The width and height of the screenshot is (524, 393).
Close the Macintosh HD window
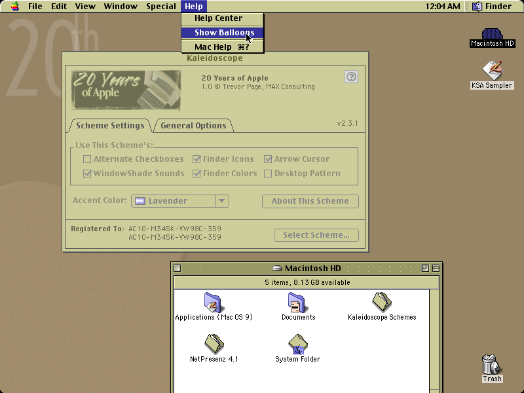tap(178, 268)
